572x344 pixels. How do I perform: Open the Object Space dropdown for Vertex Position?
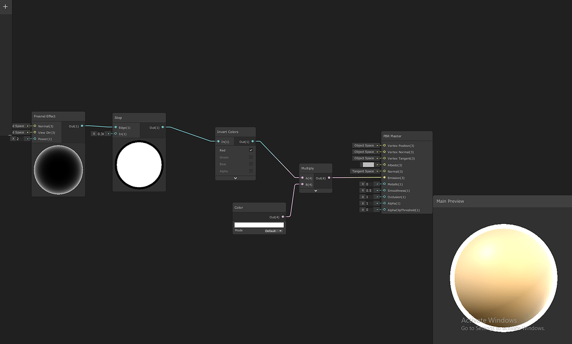[365, 145]
